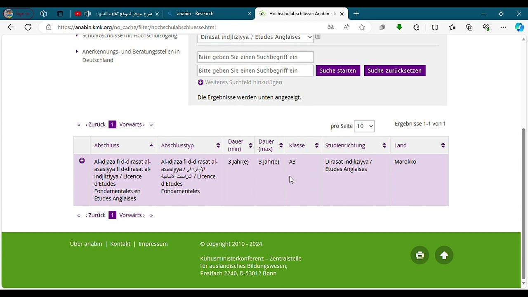Screen dimensions: 528x297
Task: Toggle split screen icon
Action: click(435, 27)
